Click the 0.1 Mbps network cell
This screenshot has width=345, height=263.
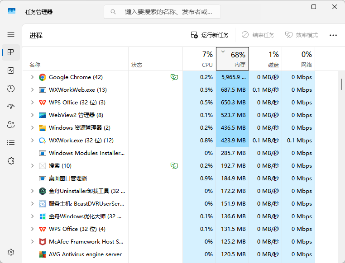pyautogui.click(x=299, y=140)
